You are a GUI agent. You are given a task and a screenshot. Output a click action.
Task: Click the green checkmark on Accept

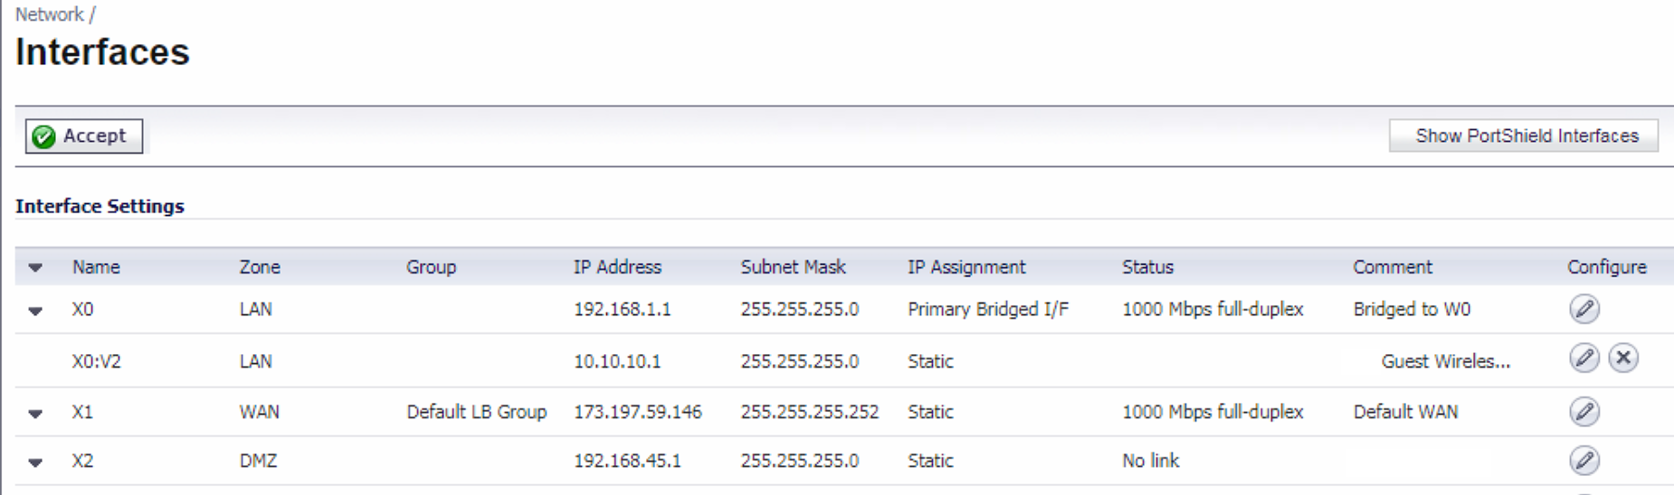43,136
